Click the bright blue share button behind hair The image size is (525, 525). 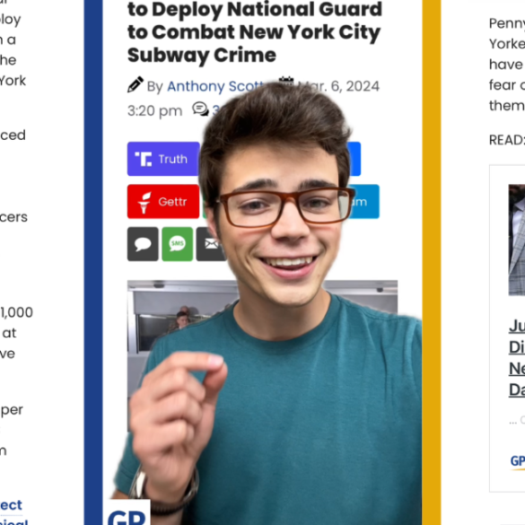pyautogui.click(x=354, y=159)
